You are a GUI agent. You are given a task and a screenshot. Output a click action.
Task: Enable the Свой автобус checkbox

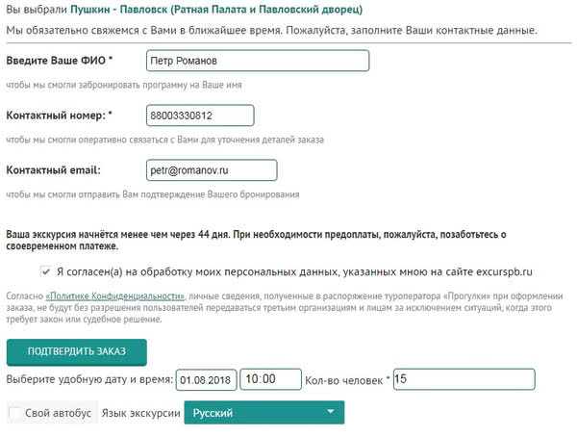tap(14, 413)
